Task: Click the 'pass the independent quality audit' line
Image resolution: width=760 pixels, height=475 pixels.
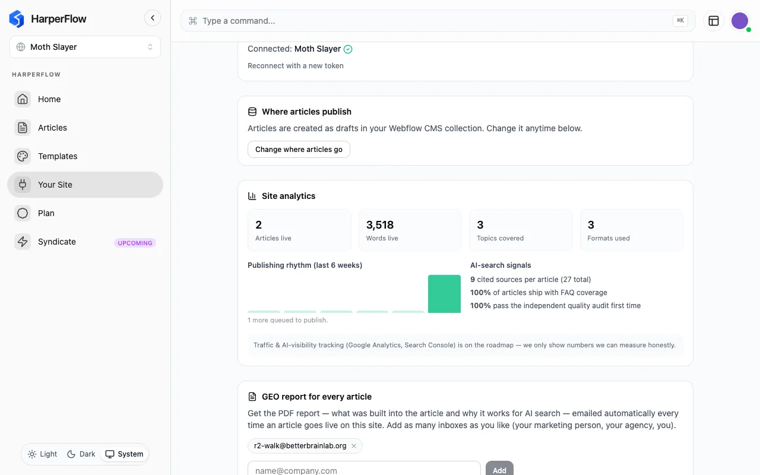Action: point(555,306)
